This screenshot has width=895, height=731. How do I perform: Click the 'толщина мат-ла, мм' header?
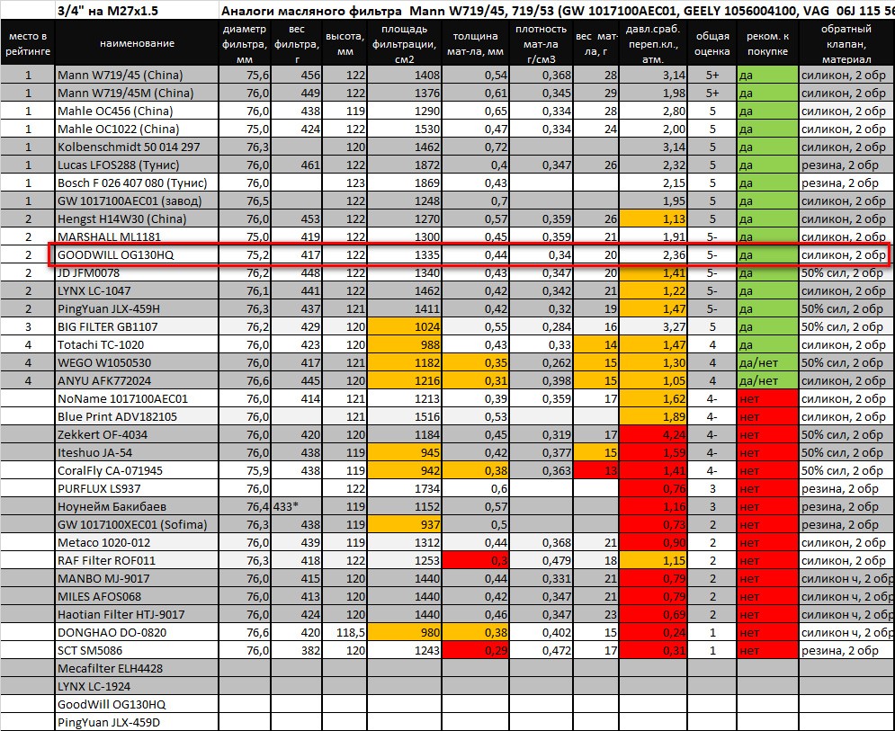(x=476, y=43)
